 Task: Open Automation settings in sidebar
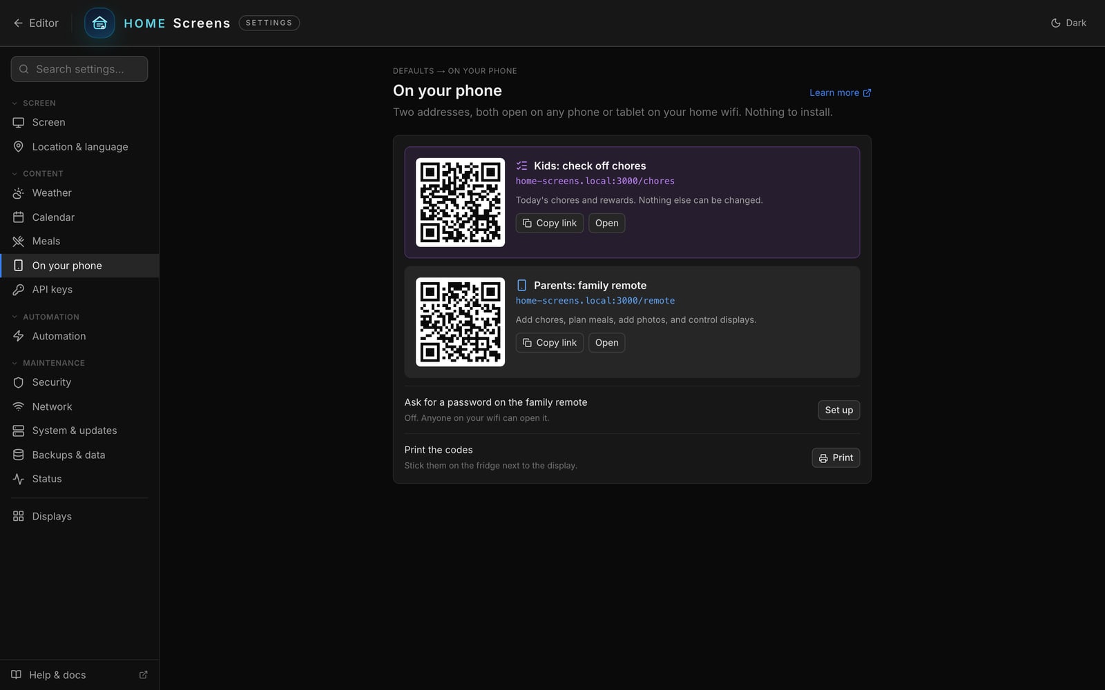(x=79, y=336)
